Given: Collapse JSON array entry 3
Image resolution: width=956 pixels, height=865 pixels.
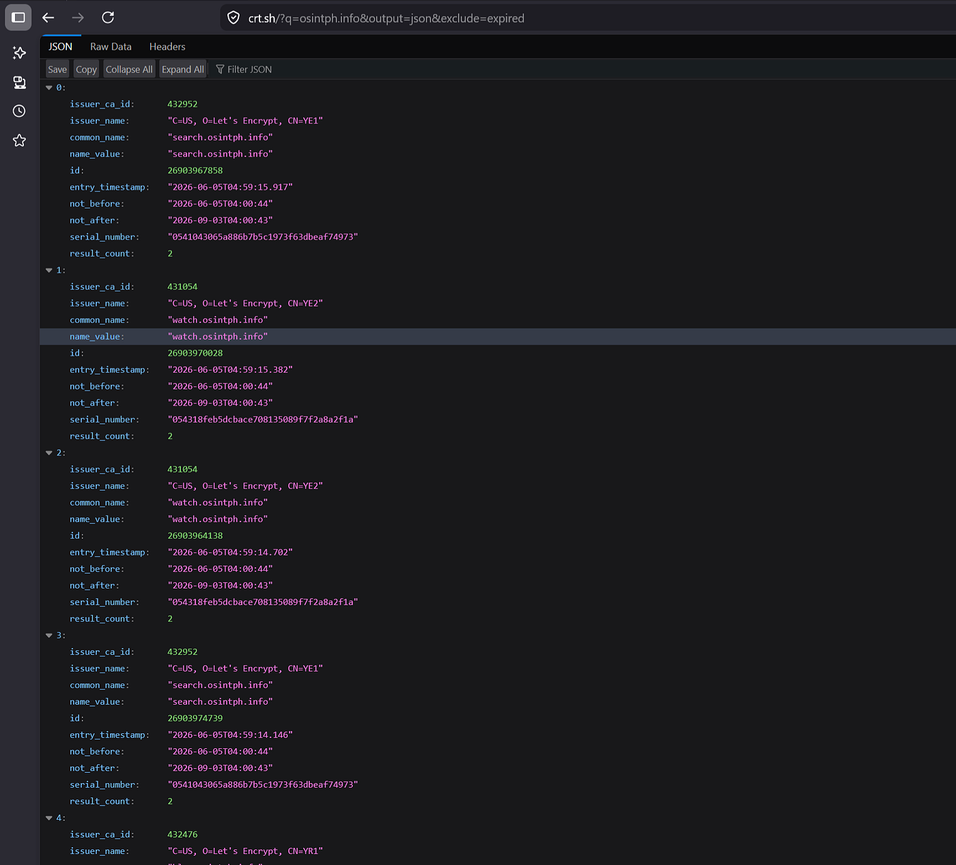Looking at the screenshot, I should tap(49, 636).
